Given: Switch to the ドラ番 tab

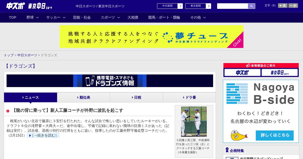Looking at the screenshot, I should click(x=189, y=97).
